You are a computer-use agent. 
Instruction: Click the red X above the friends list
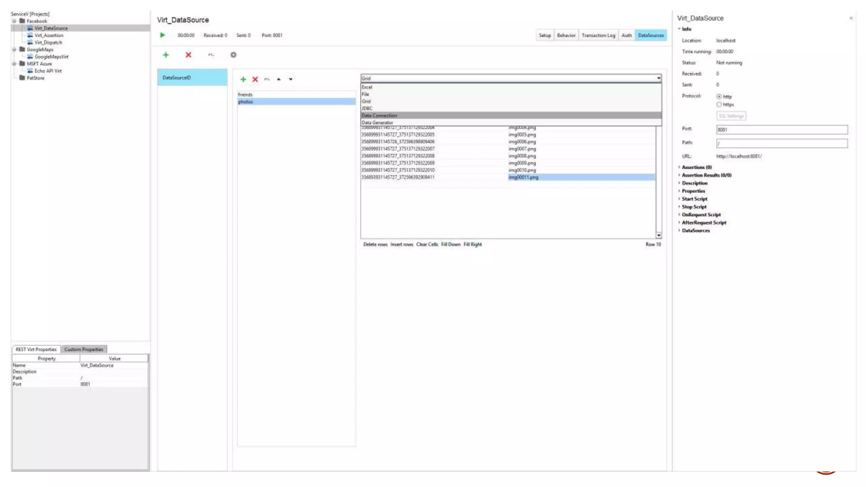[x=255, y=79]
